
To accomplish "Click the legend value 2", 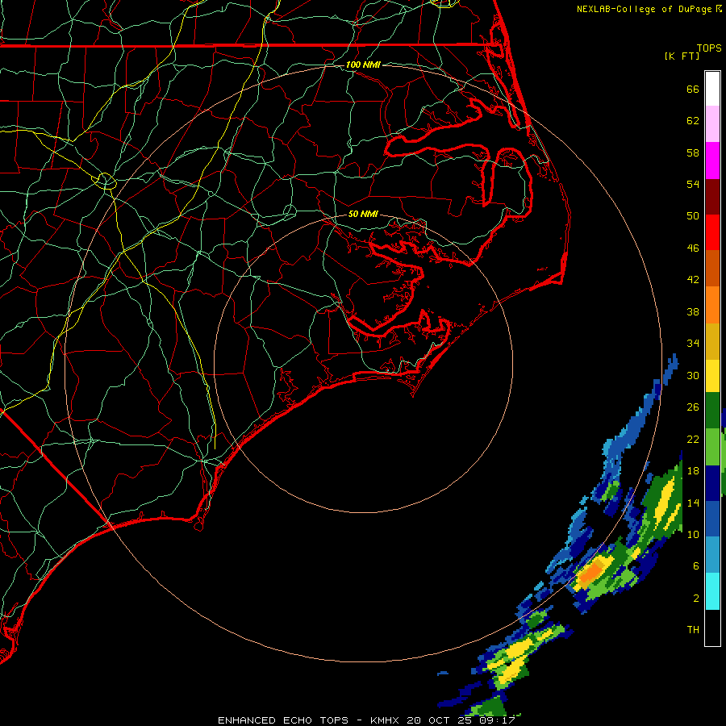I will [x=696, y=599].
